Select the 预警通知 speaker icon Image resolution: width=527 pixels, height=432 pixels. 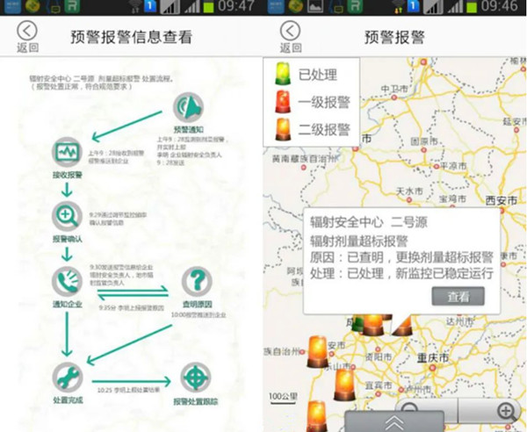187,107
